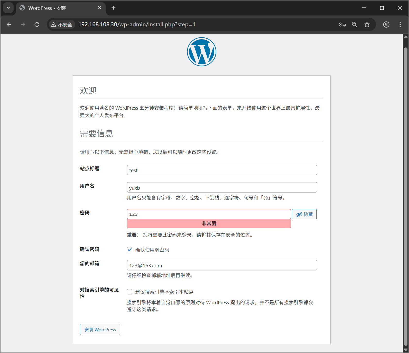Image resolution: width=409 pixels, height=353 pixels.
Task: Click the 请仔细检查邮箱地址后再继续 hint
Action: tap(160, 275)
